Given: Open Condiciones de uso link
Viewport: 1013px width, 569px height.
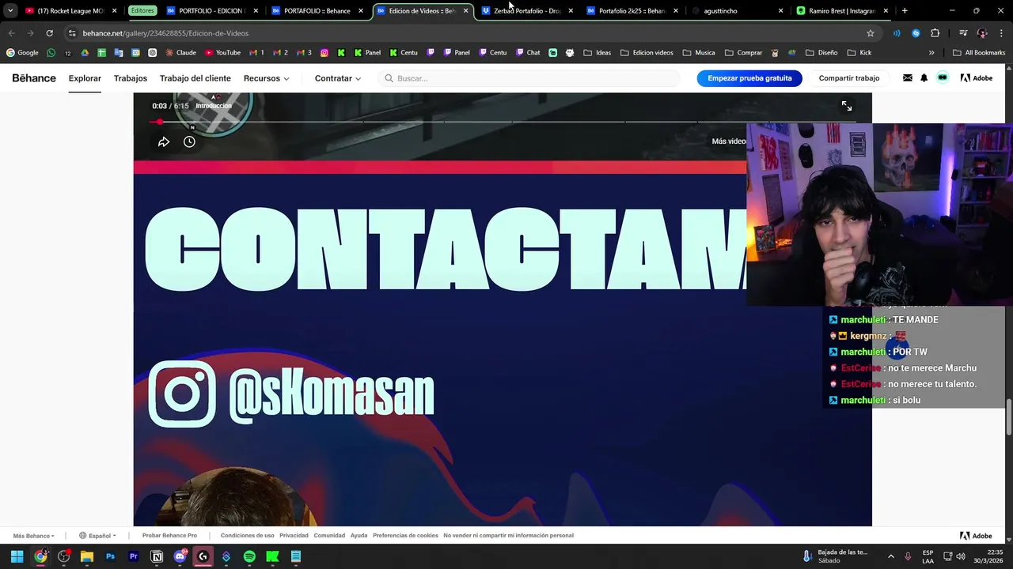Looking at the screenshot, I should pos(247,536).
